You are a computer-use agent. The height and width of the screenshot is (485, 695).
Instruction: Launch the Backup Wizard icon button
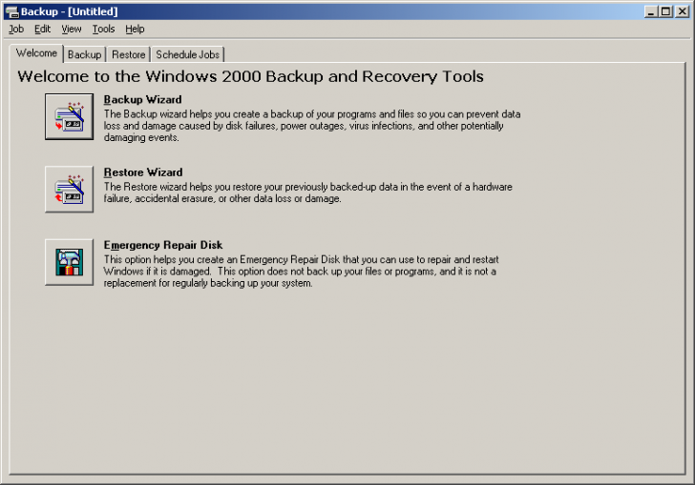69,116
